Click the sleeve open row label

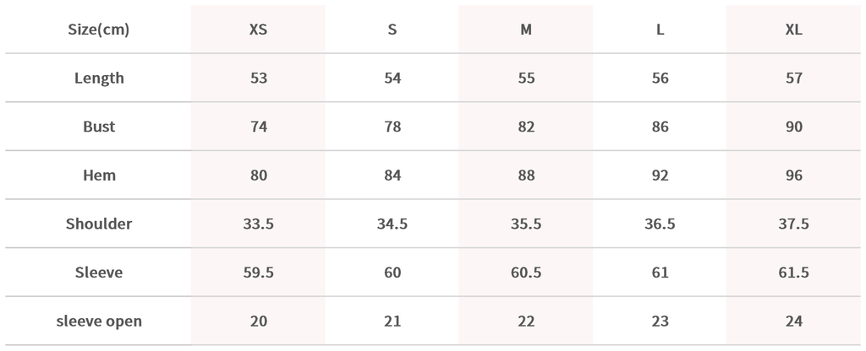pyautogui.click(x=99, y=321)
